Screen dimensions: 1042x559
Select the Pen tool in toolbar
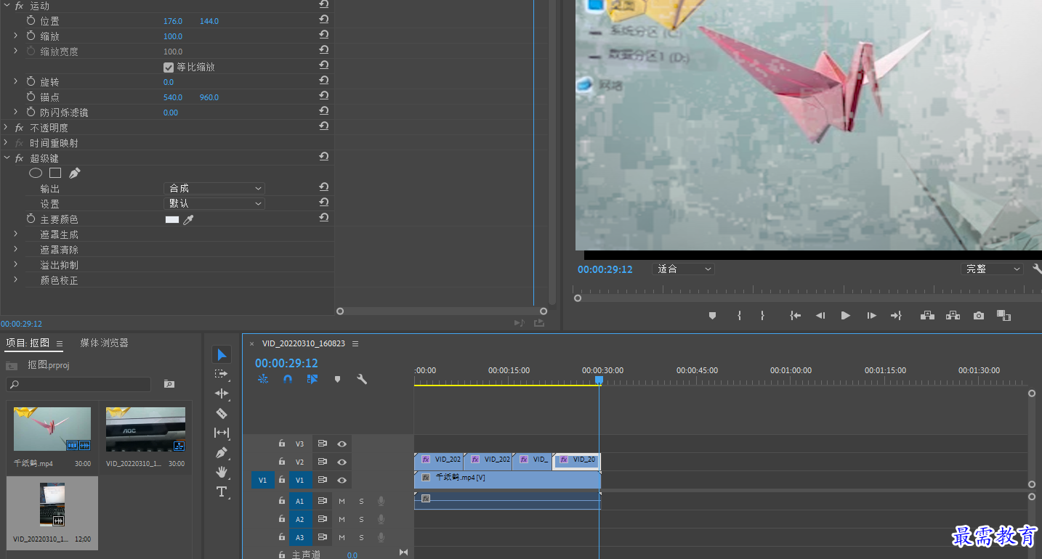click(222, 452)
